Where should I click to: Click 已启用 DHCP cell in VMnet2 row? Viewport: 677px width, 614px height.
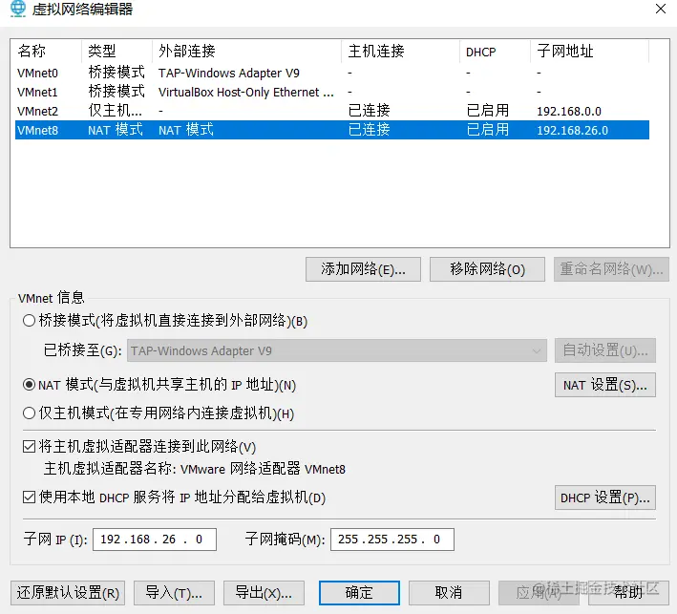(488, 111)
